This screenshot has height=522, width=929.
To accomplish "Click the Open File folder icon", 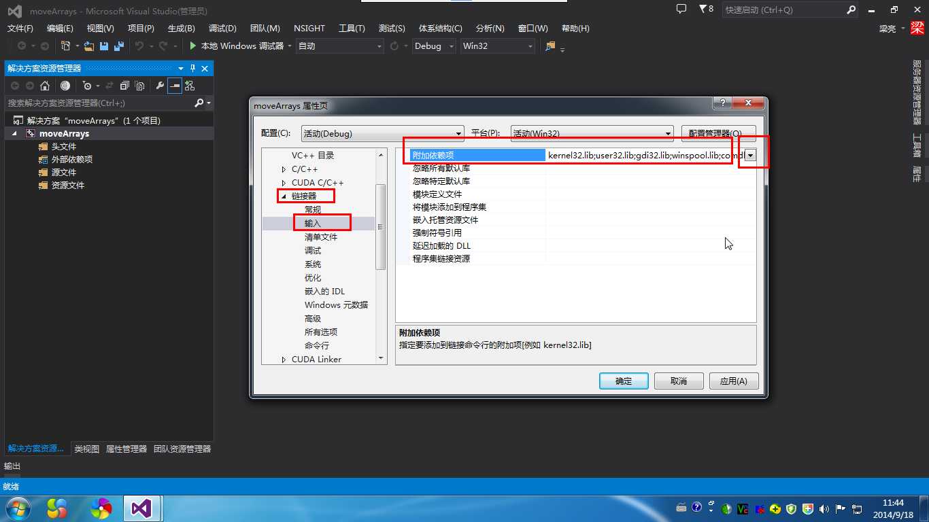I will [x=88, y=46].
